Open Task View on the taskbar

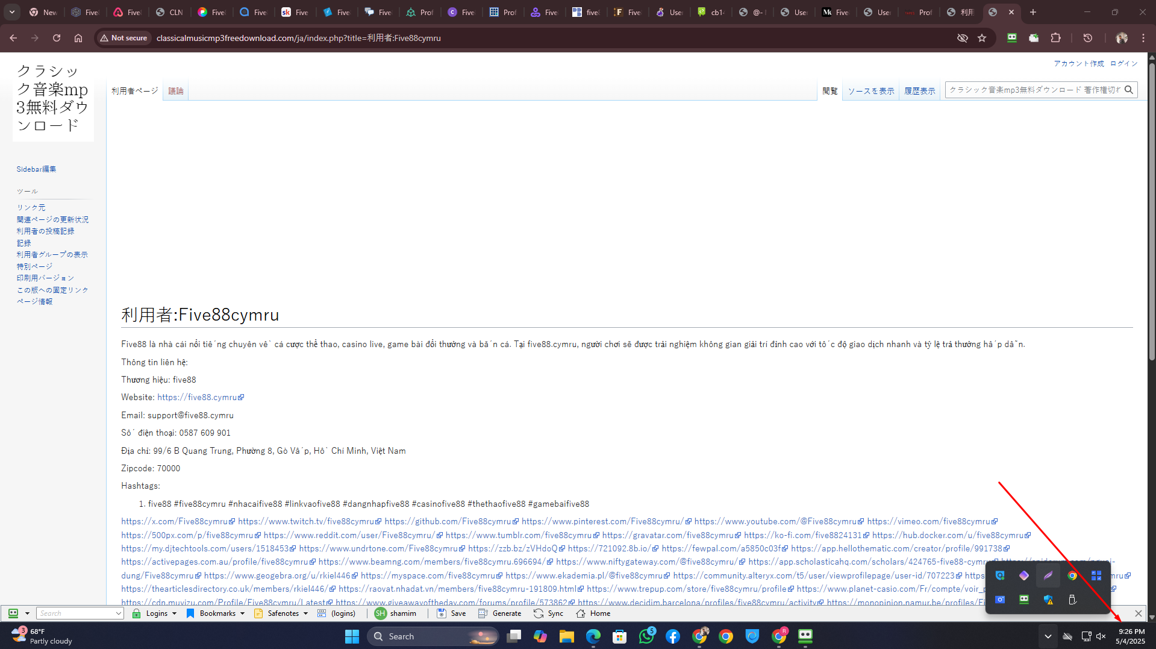click(514, 636)
